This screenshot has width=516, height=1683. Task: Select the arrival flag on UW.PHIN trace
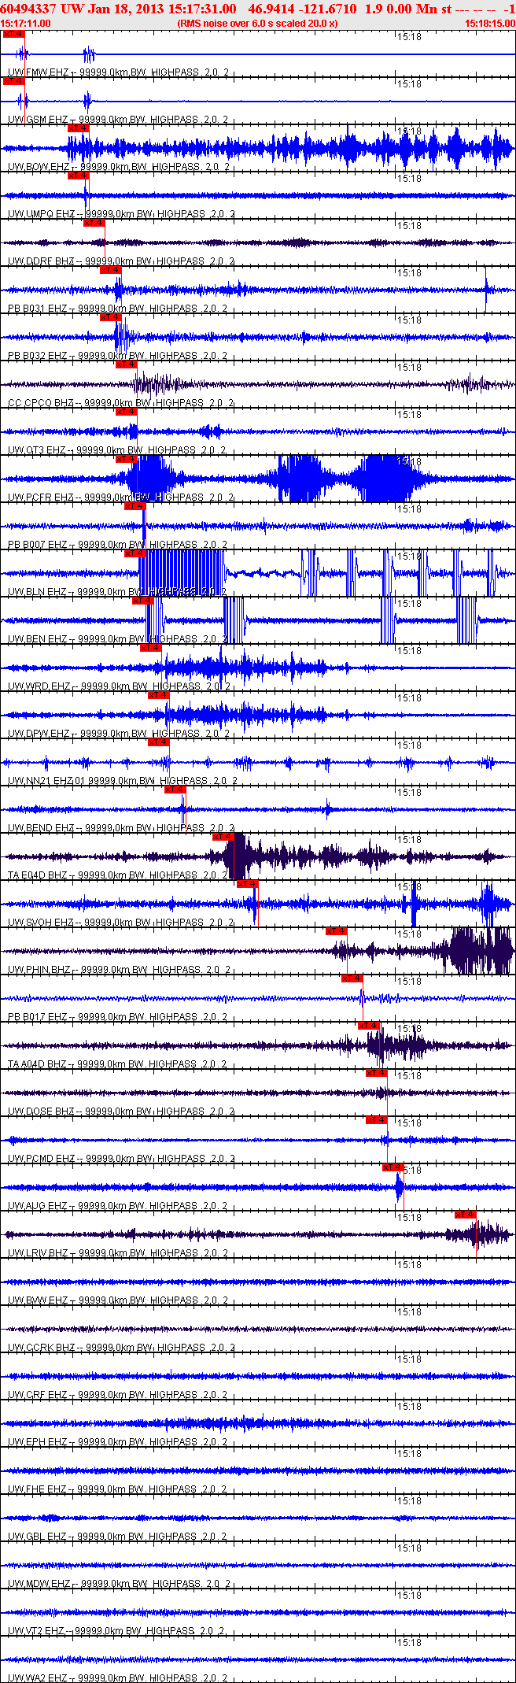(337, 931)
